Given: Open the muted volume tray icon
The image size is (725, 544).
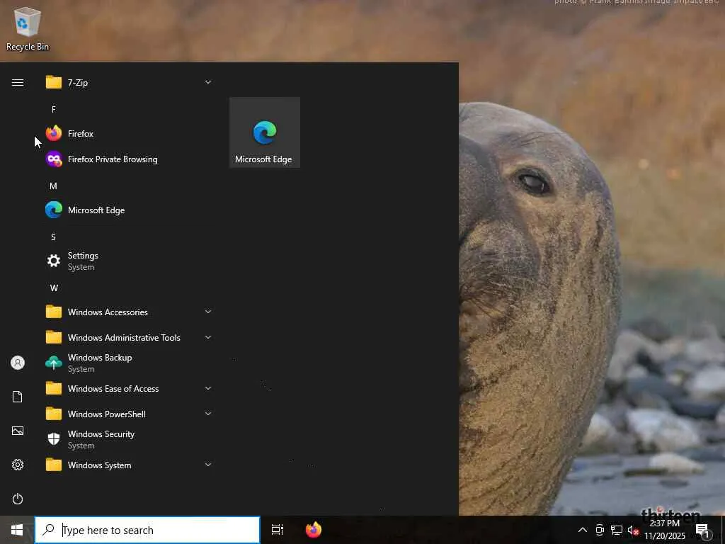Looking at the screenshot, I should pos(633,530).
